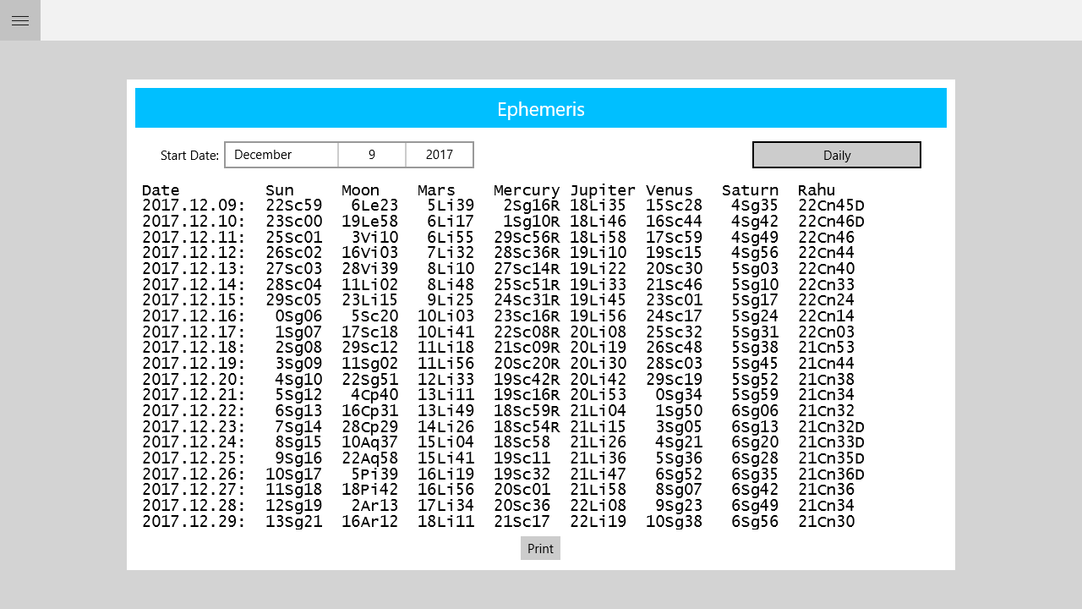Open the year selector showing 2017
1082x609 pixels.
click(440, 155)
